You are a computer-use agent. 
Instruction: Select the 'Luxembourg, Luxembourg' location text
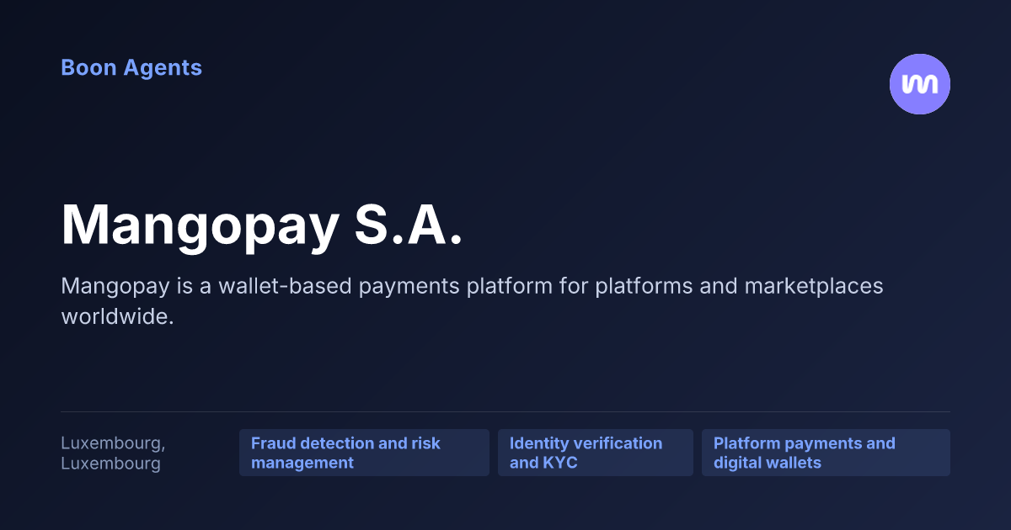coord(113,453)
